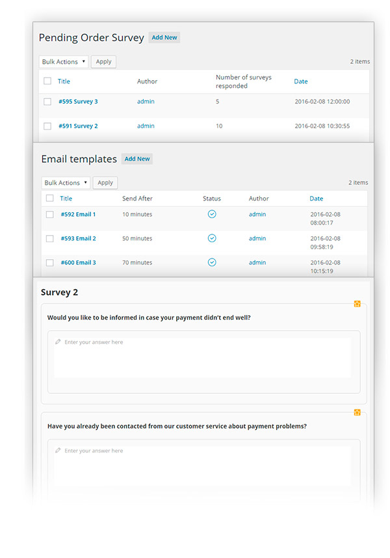The height and width of the screenshot is (558, 390).
Task: Click the status checkmark for Email 3
Action: (212, 262)
